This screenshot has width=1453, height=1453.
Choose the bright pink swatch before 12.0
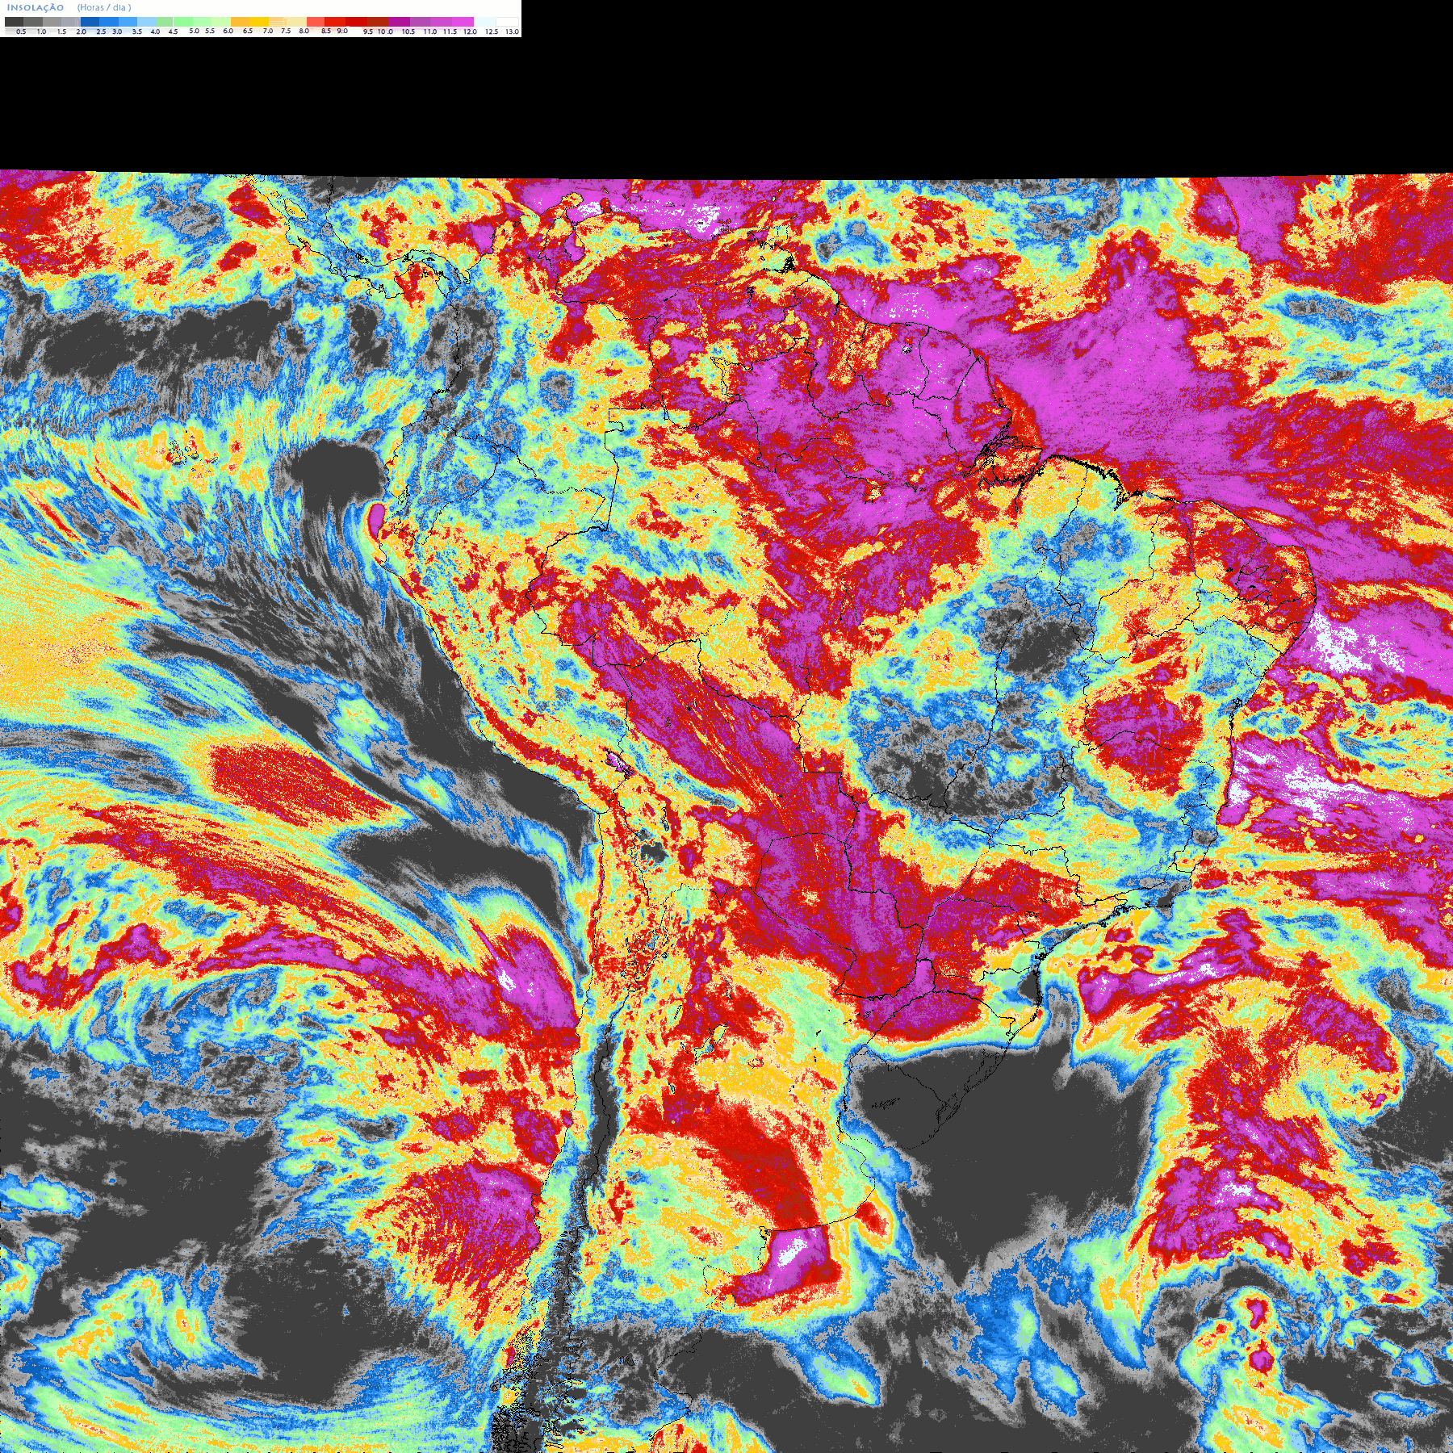coord(463,22)
